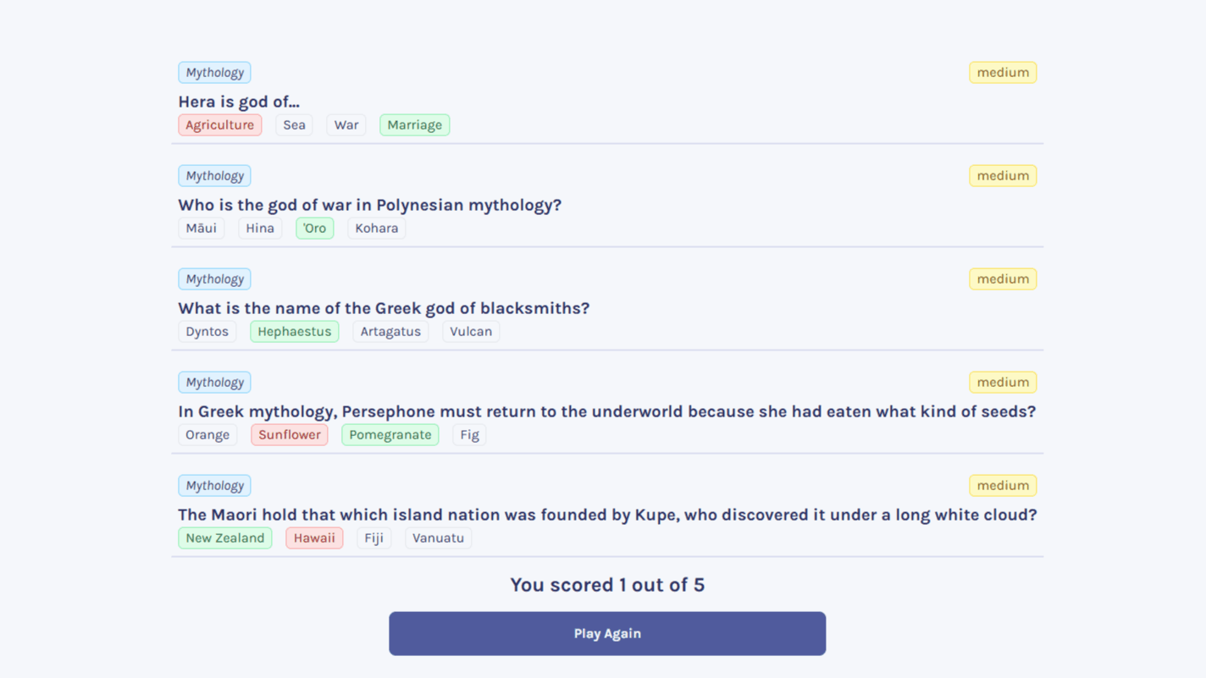Pick the War answer under Hera question

pos(346,124)
